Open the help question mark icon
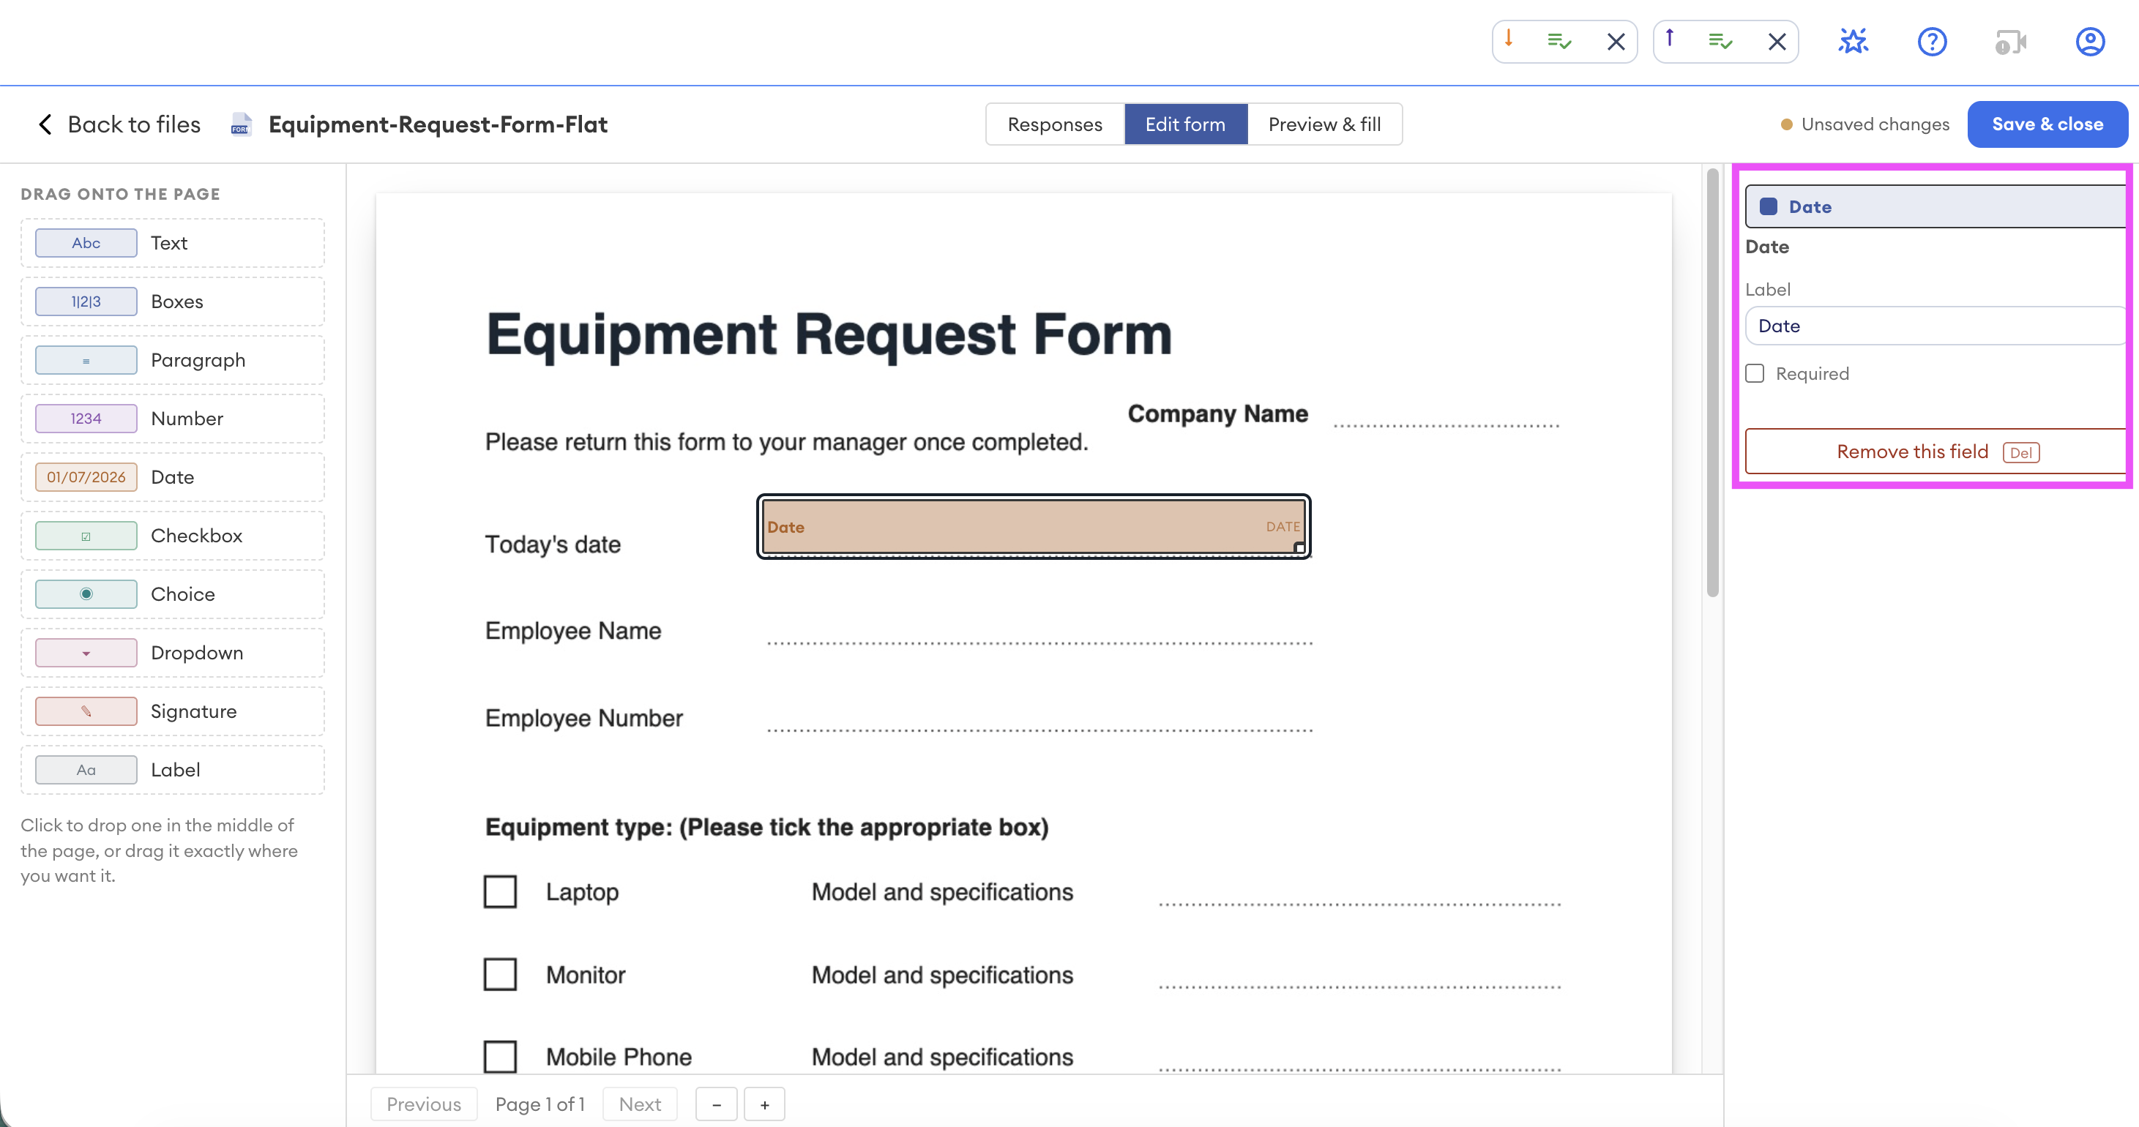This screenshot has width=2139, height=1127. pos(1933,42)
